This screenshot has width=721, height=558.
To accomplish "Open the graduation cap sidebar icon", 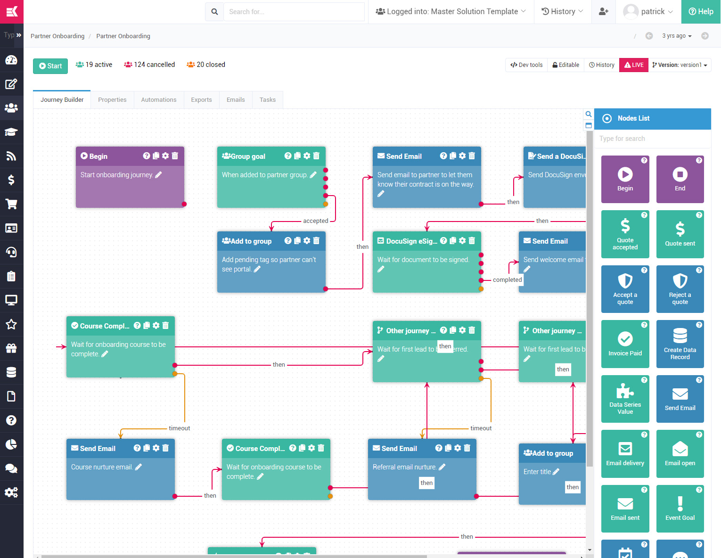I will 11,132.
